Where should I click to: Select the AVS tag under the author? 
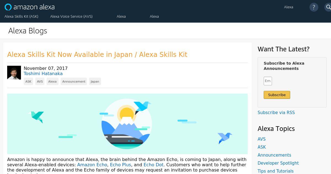pos(40,81)
